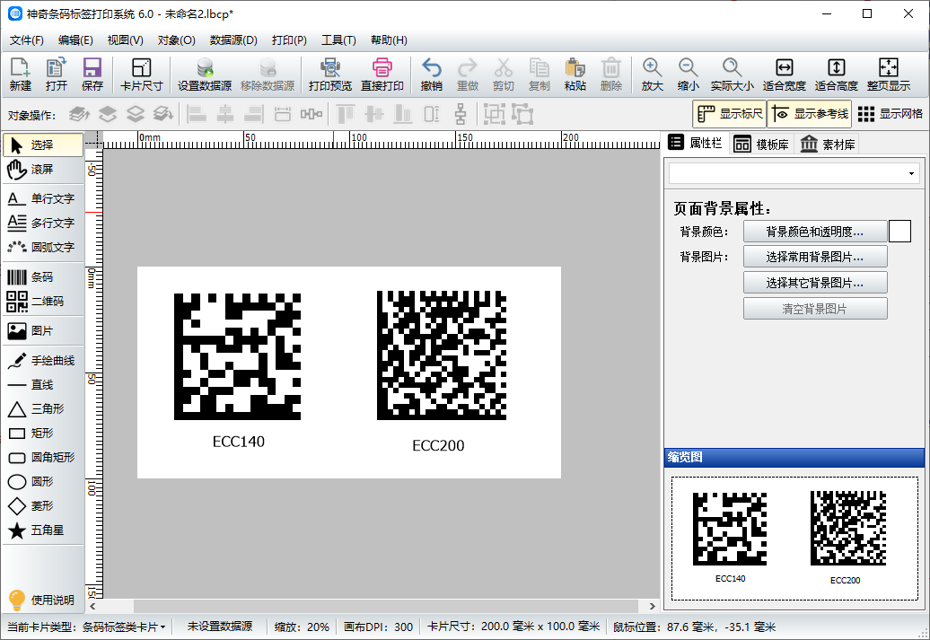Open a file with 打开 icon
930x640 pixels.
tap(57, 75)
